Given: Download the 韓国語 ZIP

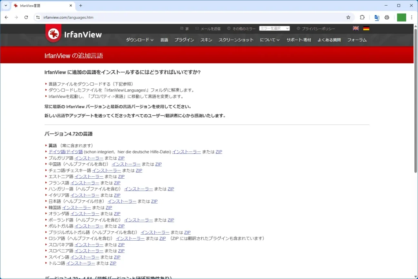Looking at the screenshot, I should [109, 208].
